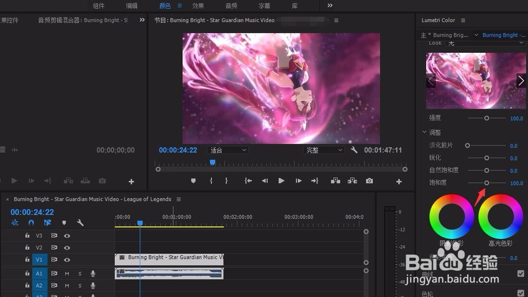Open source monitor button editor plus
The width and height of the screenshot is (528, 297).
tap(131, 181)
